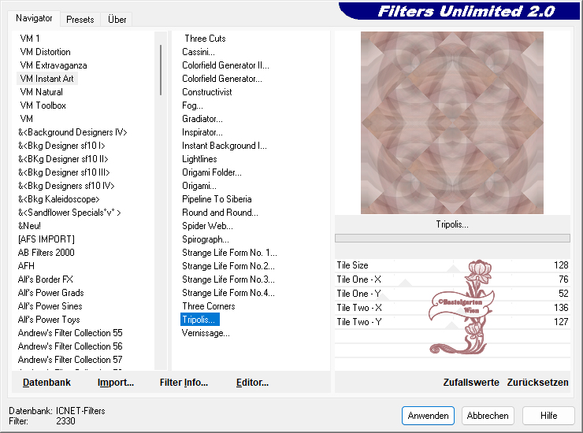Select Alf's Power Toys category
The image size is (583, 433).
click(x=49, y=320)
